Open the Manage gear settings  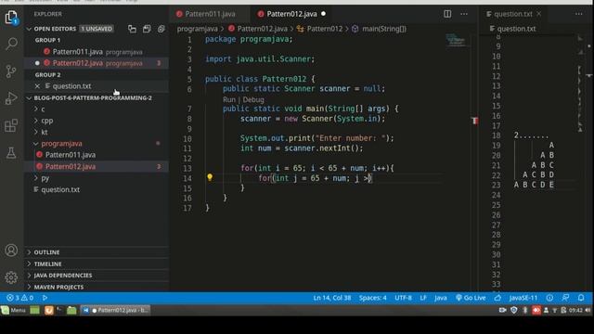(x=11, y=277)
